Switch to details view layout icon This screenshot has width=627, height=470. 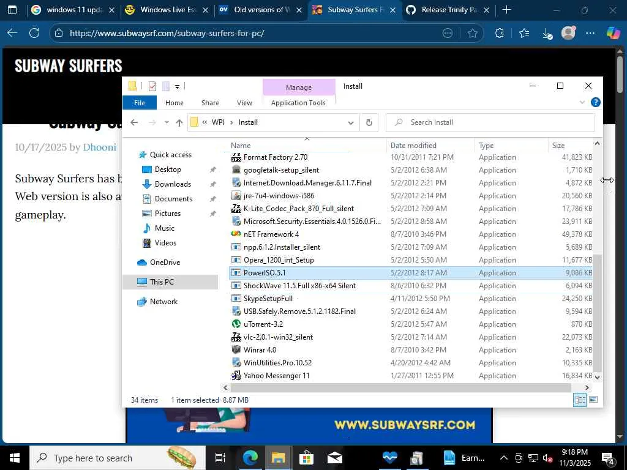580,400
